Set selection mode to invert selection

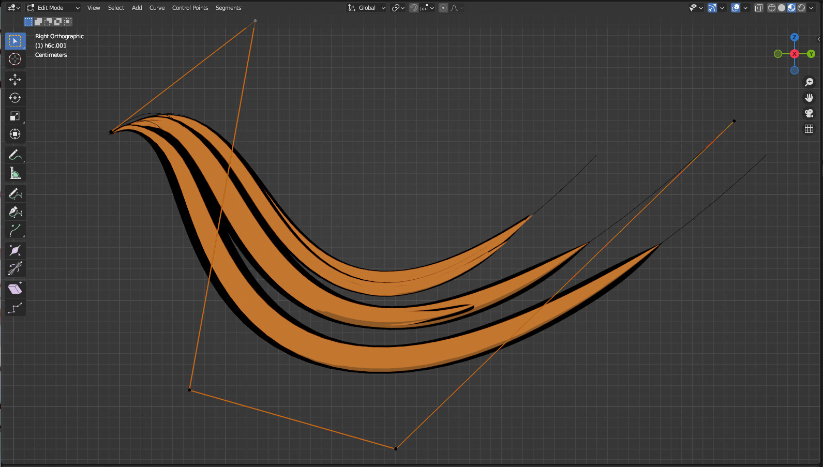(x=58, y=22)
